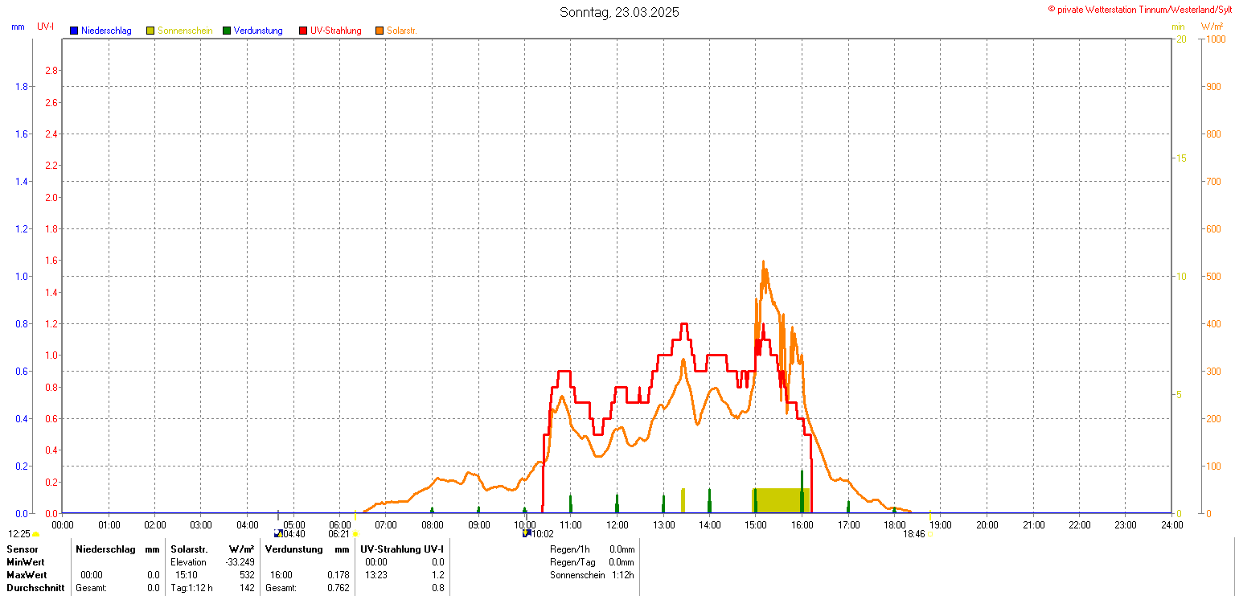Viewport: 1235px width, 596px height.
Task: Click the green Verdunstung legend square
Action: pyautogui.click(x=227, y=31)
